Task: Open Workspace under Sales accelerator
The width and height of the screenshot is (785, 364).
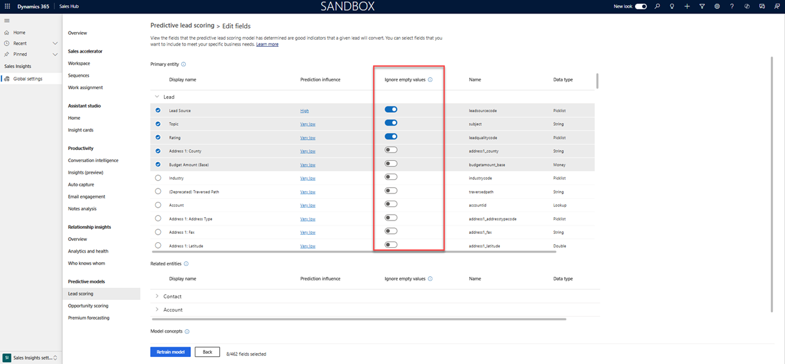Action: 79,63
